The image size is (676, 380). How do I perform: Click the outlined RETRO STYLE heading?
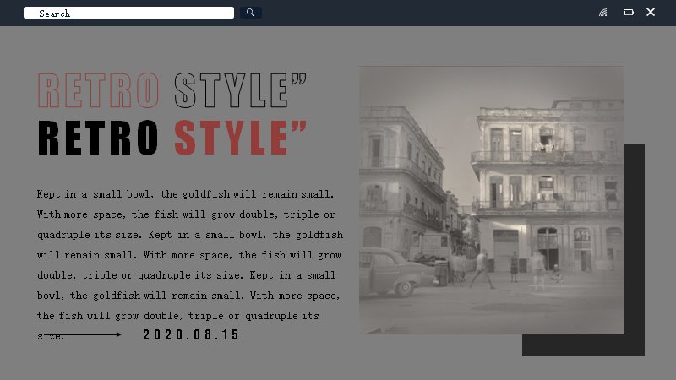tap(172, 90)
